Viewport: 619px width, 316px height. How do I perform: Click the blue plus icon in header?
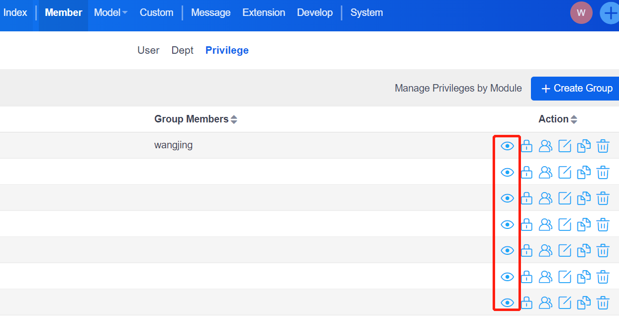[x=611, y=13]
